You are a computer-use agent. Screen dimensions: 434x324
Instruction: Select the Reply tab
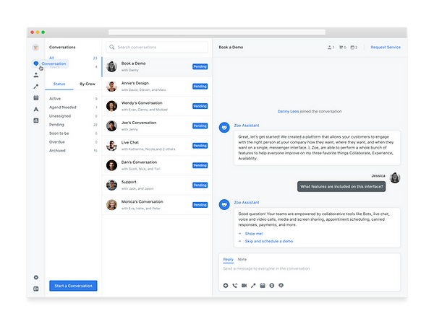coord(229,259)
